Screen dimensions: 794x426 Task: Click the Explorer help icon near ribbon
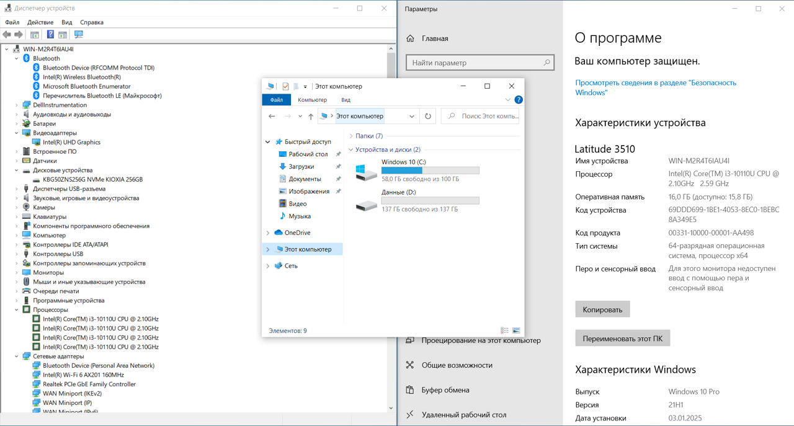(519, 99)
